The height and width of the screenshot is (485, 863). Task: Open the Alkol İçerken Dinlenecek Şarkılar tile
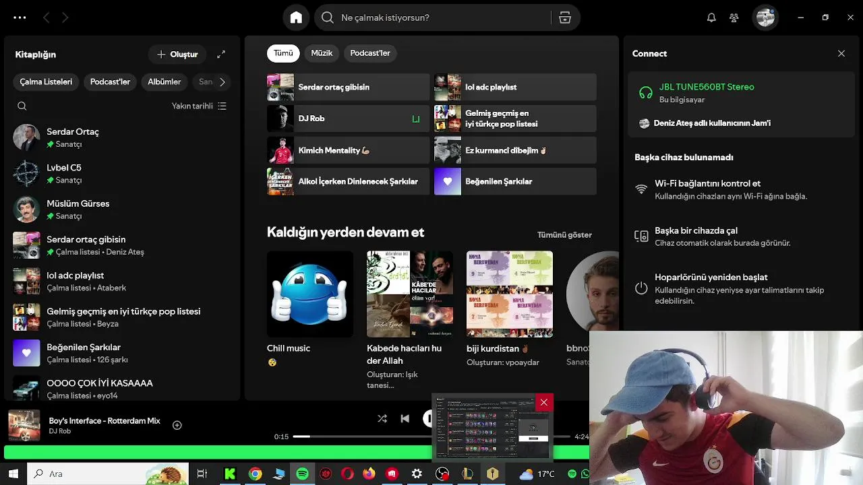(348, 181)
